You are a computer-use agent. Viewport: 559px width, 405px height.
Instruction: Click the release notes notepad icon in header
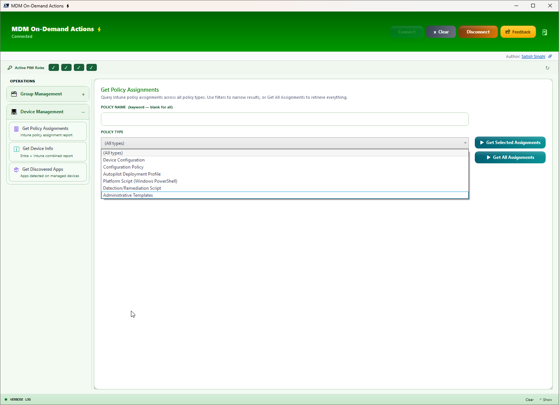pyautogui.click(x=545, y=32)
